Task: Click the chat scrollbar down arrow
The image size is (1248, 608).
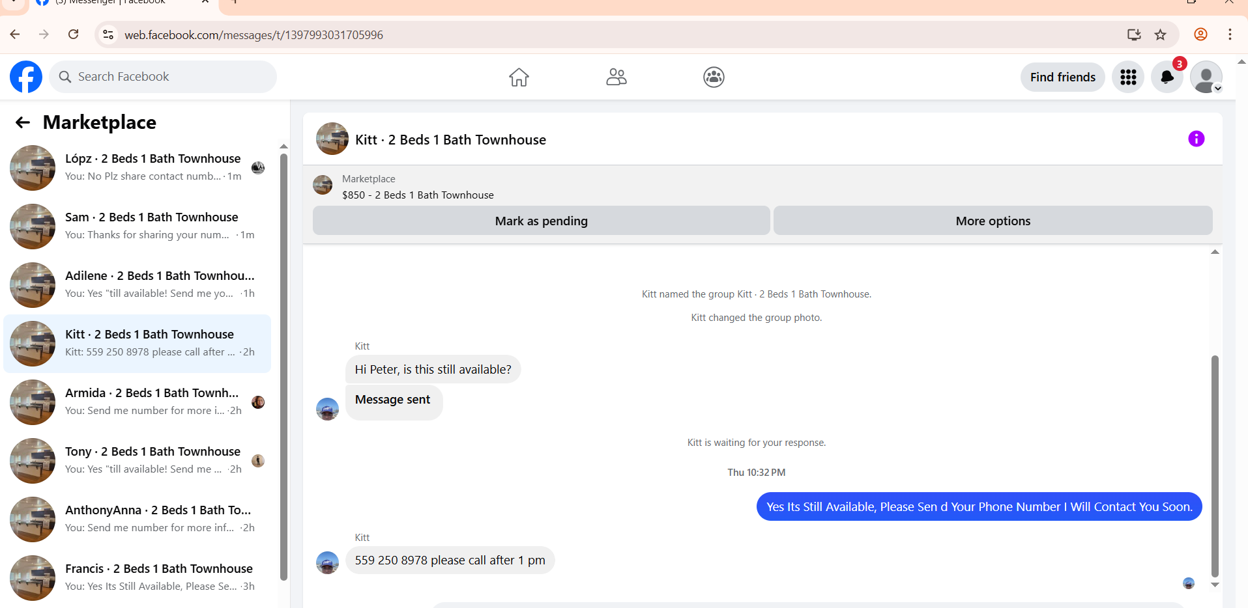Action: (x=1215, y=585)
